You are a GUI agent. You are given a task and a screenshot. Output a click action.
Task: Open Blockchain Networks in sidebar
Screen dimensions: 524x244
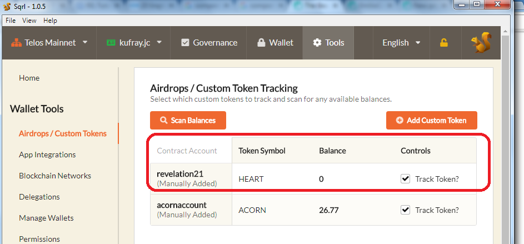click(x=55, y=176)
